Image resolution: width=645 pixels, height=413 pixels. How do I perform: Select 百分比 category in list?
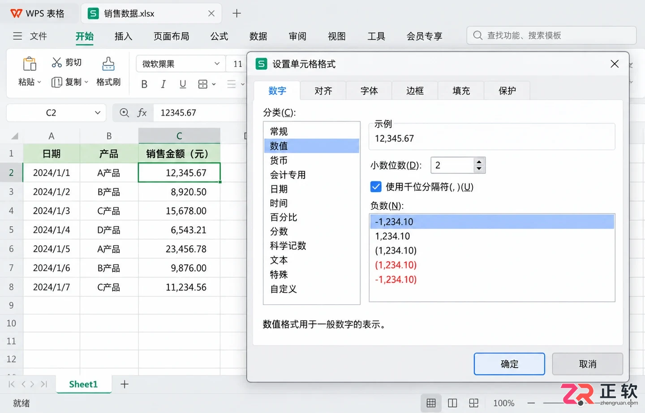(312, 217)
